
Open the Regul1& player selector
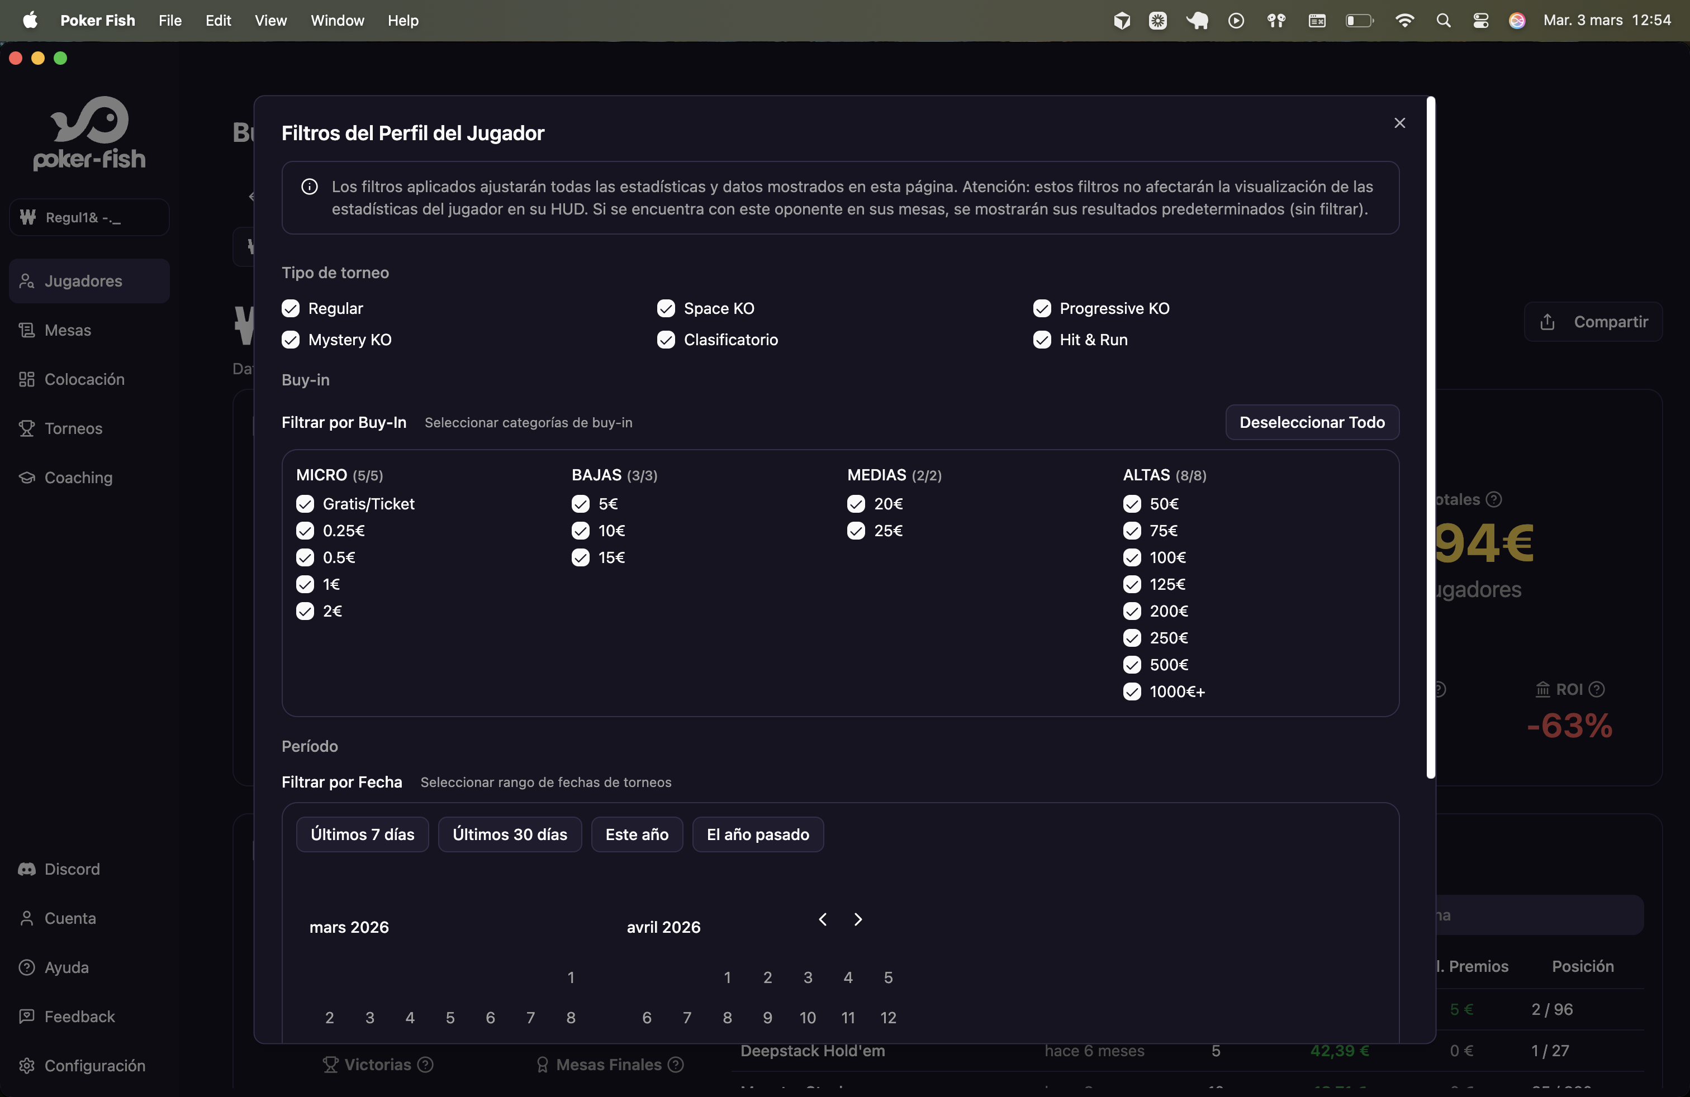[x=89, y=217]
